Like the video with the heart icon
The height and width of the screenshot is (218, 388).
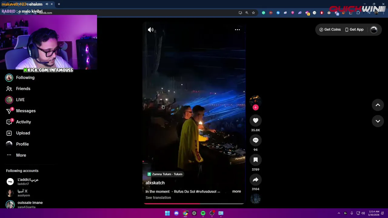(256, 121)
